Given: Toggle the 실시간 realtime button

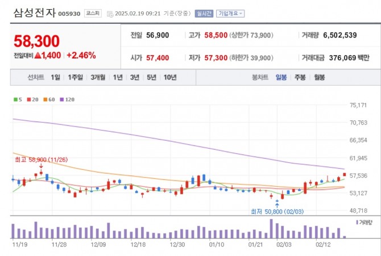Looking at the screenshot, I should click(x=204, y=14).
